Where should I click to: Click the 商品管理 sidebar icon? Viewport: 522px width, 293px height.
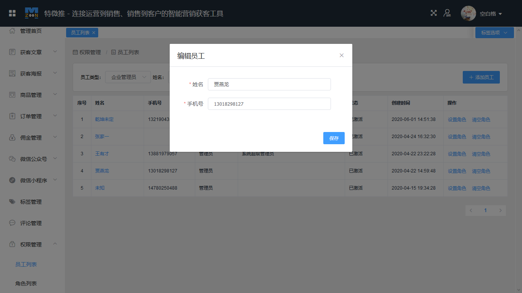pyautogui.click(x=12, y=95)
